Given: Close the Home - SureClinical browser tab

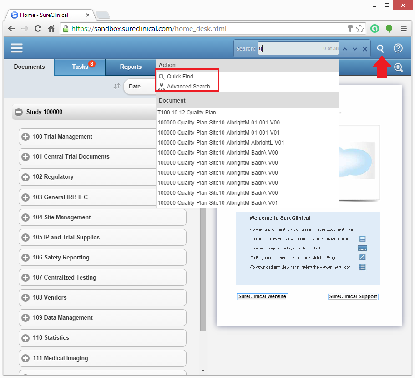Looking at the screenshot, I should 88,15.
